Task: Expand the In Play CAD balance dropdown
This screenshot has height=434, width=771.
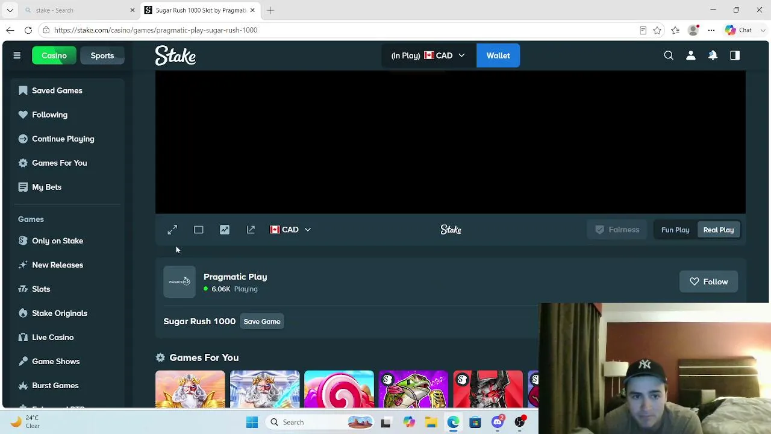Action: click(x=428, y=55)
